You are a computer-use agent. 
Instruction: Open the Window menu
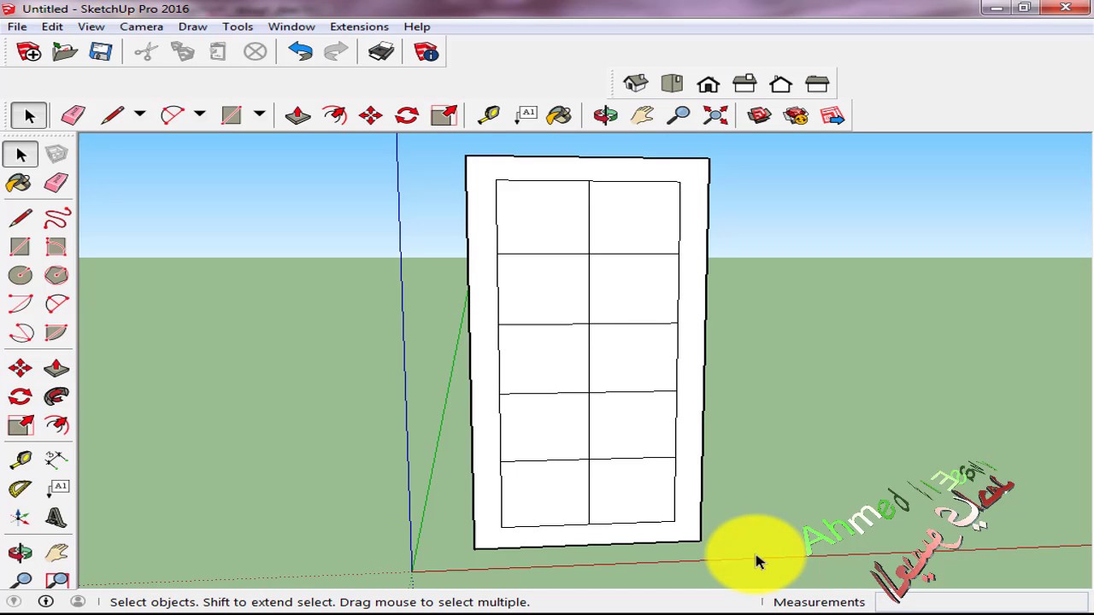(x=291, y=26)
